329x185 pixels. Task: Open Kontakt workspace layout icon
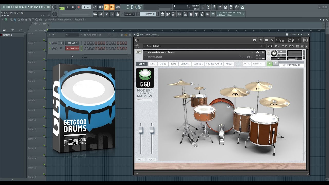pos(266,40)
